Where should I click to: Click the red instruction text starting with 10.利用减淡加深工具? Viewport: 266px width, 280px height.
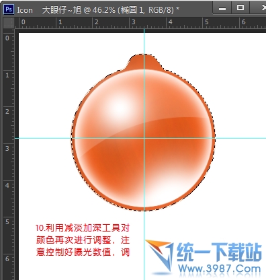pos(83,240)
